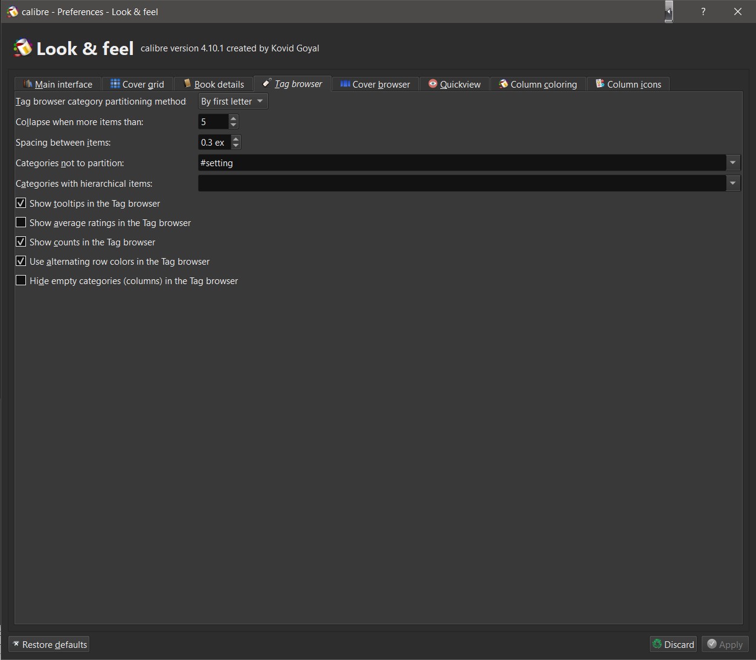Click the Apply button
This screenshot has width=756, height=660.
click(725, 644)
